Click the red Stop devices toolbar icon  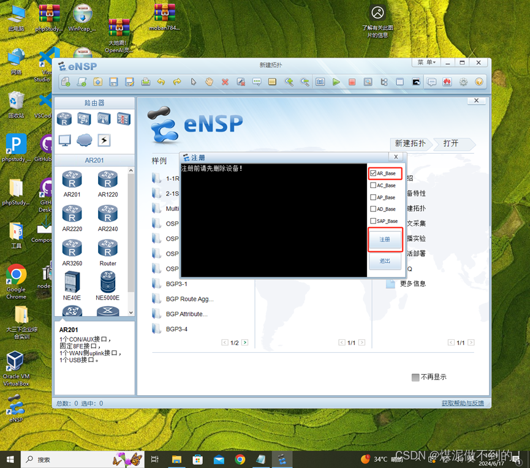pos(351,81)
